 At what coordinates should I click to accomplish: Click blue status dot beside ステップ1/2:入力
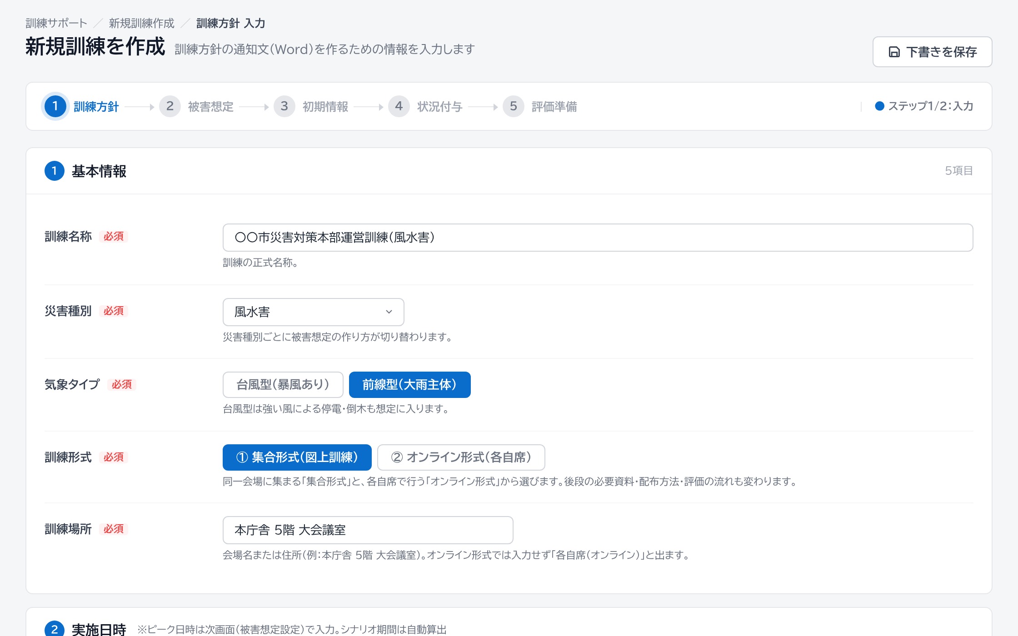coord(879,106)
